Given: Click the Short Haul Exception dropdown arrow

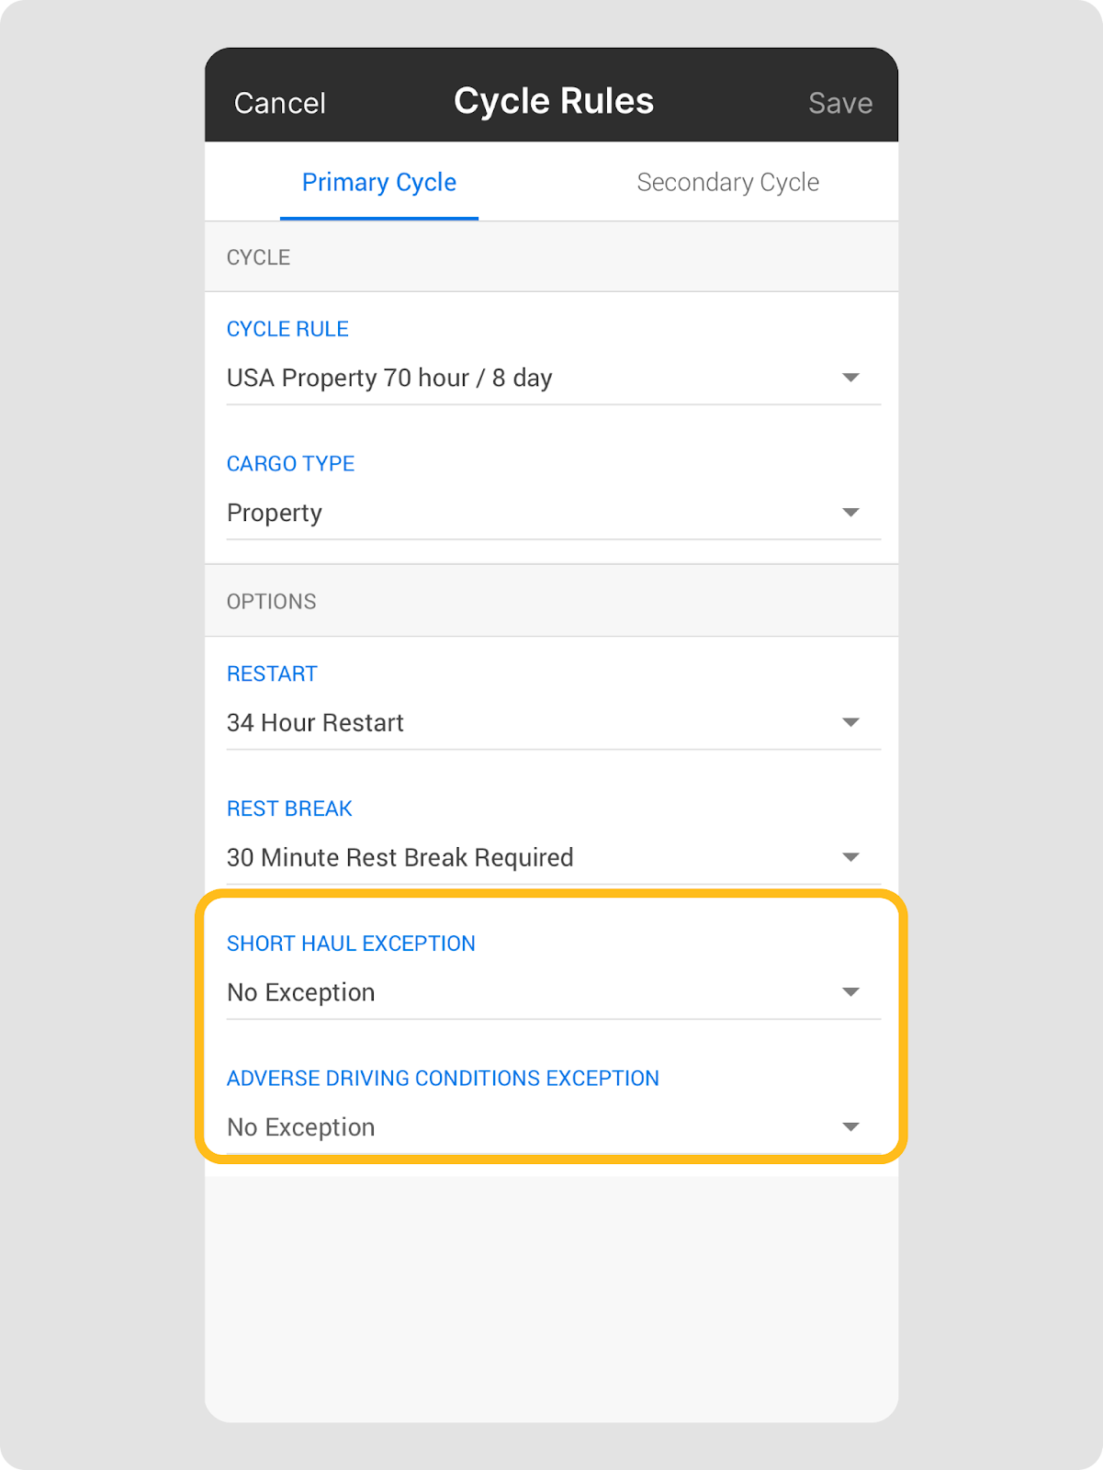Looking at the screenshot, I should (850, 992).
